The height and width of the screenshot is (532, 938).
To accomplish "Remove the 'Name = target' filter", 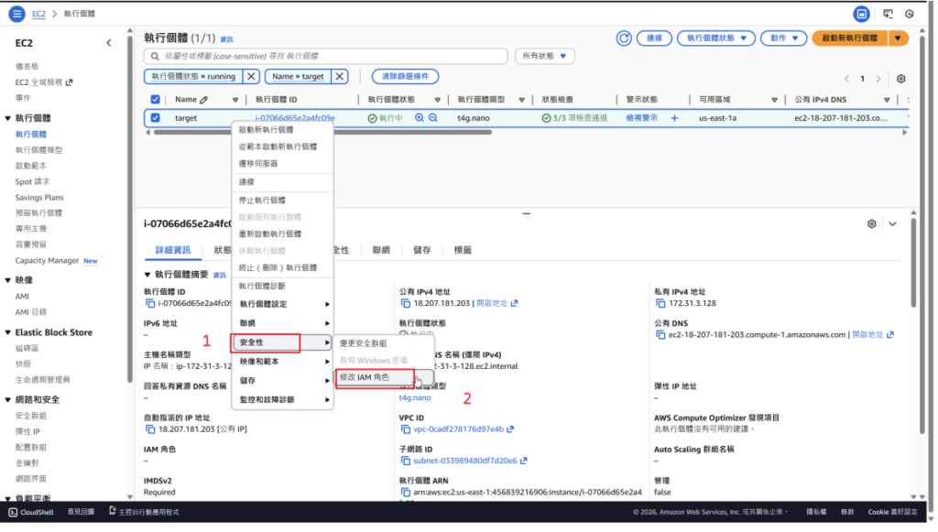I will point(340,77).
